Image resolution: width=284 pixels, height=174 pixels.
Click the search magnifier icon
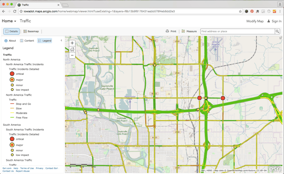(x=277, y=31)
